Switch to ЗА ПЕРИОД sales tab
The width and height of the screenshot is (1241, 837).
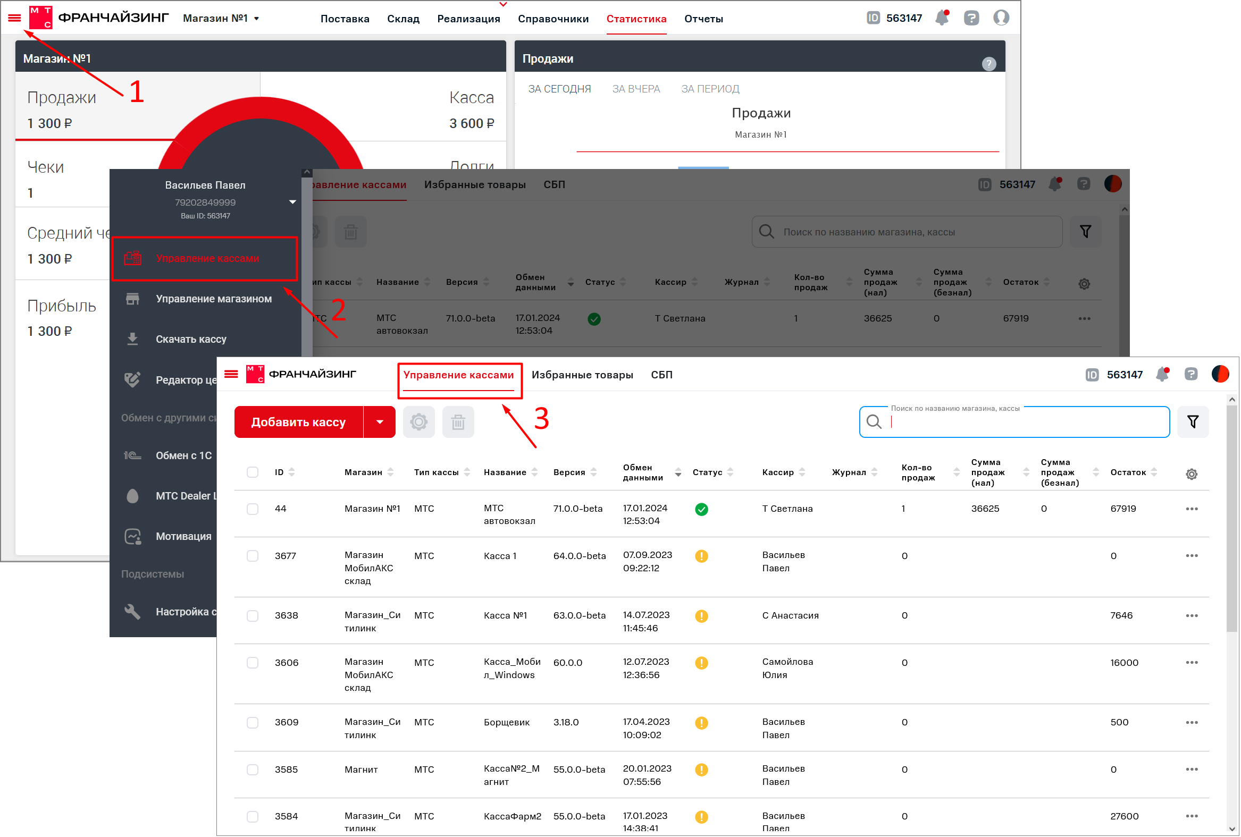tap(711, 89)
